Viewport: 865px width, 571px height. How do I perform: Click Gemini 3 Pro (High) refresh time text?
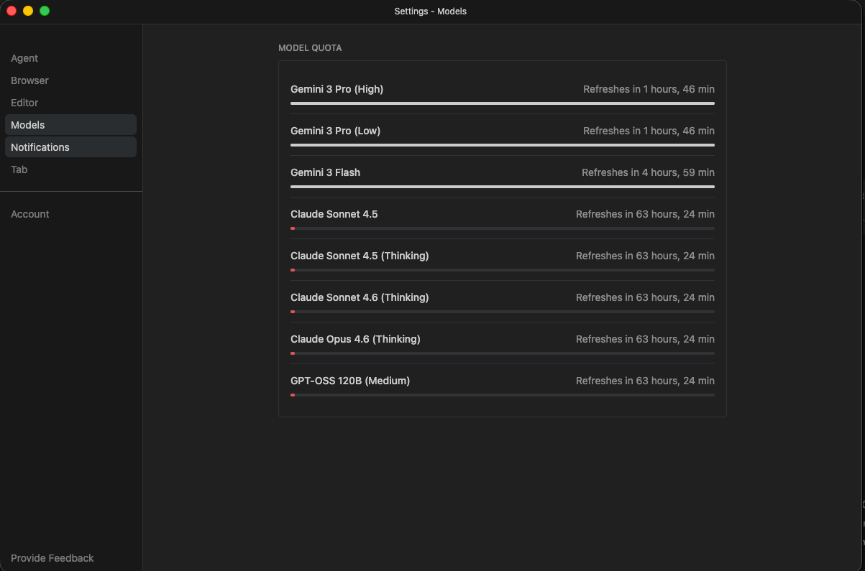649,89
